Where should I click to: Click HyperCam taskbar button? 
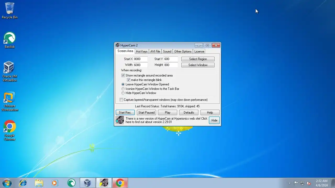pyautogui.click(x=104, y=183)
